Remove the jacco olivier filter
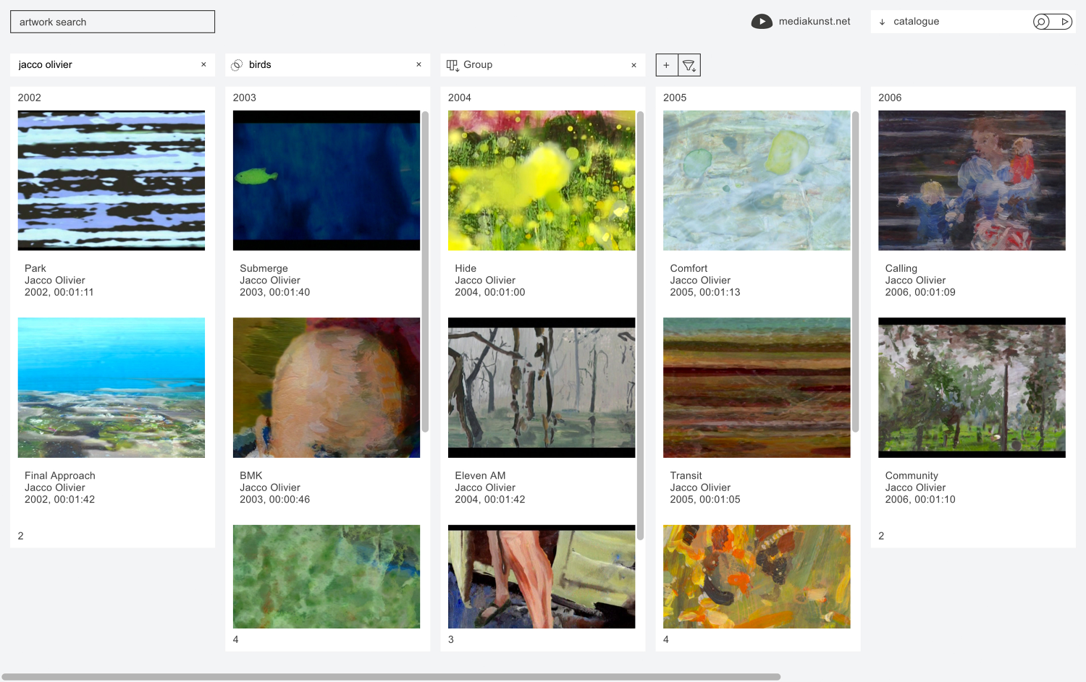Viewport: 1086px width, 682px height. point(203,64)
